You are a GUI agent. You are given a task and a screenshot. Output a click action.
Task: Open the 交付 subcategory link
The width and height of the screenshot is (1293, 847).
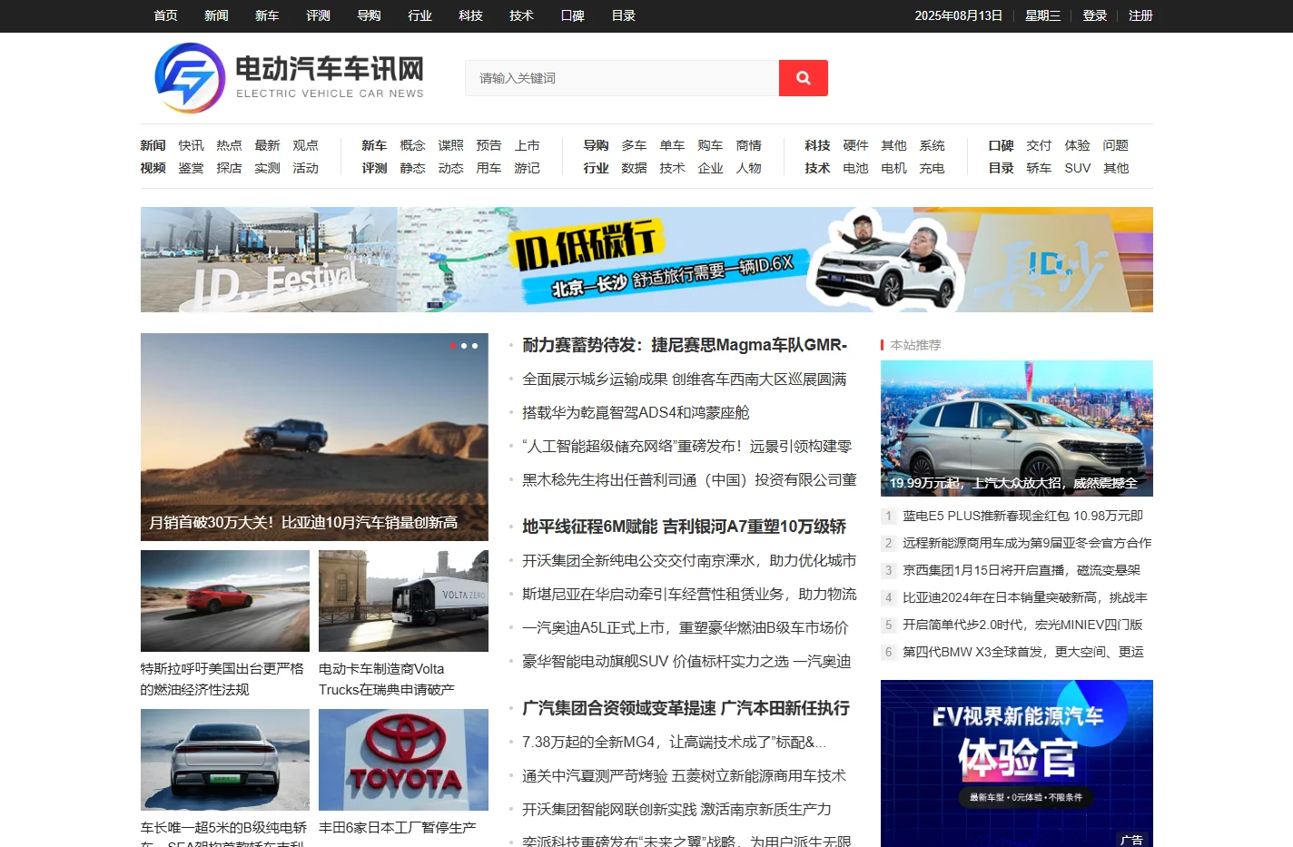1039,145
